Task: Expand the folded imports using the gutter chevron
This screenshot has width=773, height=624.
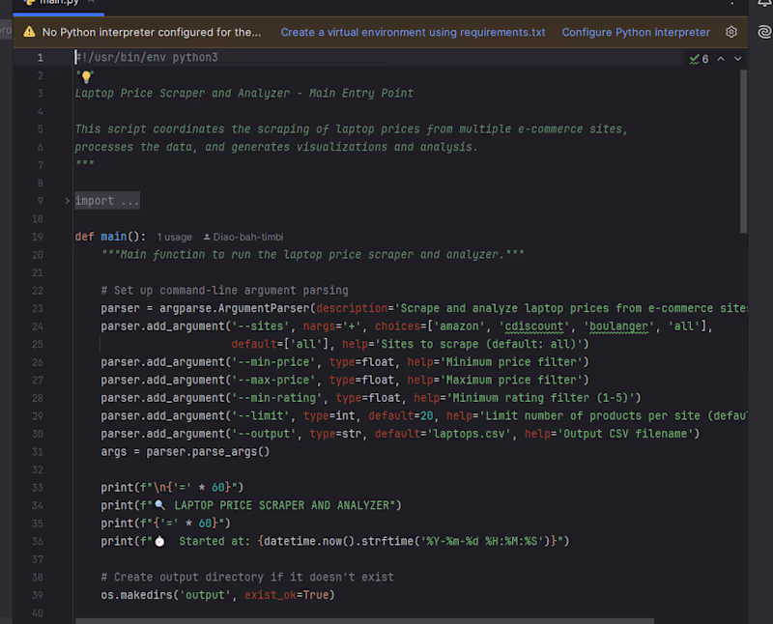Action: tap(67, 201)
